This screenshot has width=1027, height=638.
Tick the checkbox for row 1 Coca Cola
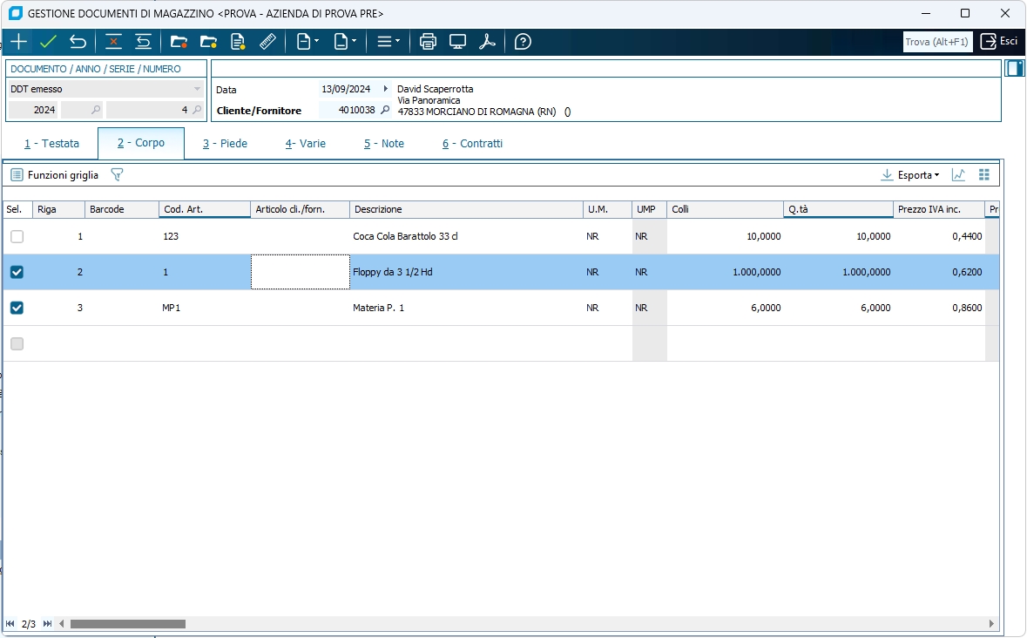(x=17, y=236)
